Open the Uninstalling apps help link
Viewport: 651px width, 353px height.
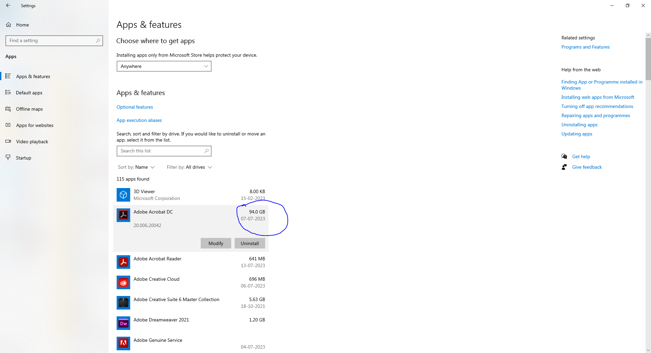(579, 125)
